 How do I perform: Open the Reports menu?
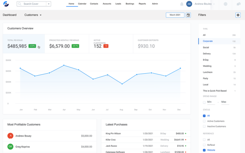pyautogui.click(x=142, y=4)
